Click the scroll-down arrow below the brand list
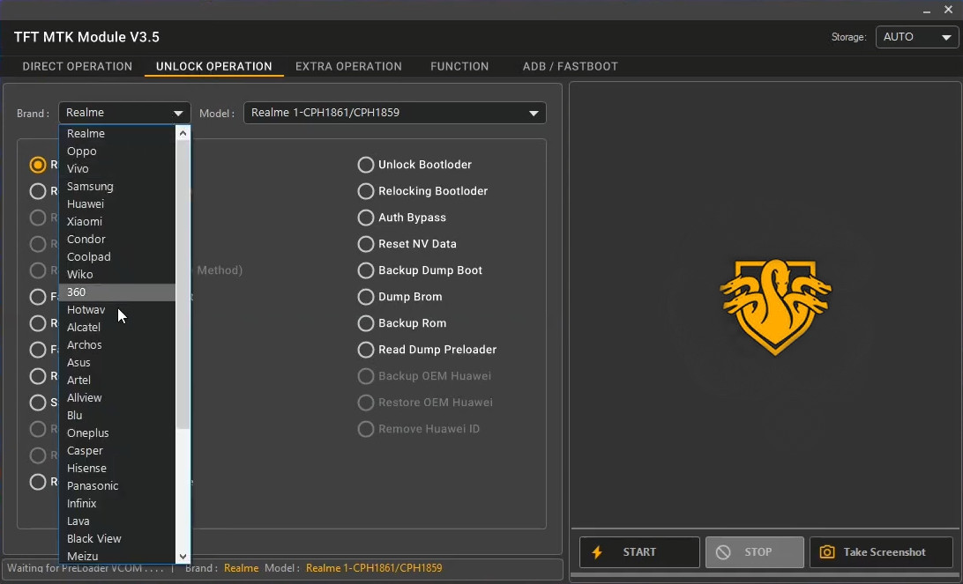The height and width of the screenshot is (584, 963). pyautogui.click(x=183, y=557)
